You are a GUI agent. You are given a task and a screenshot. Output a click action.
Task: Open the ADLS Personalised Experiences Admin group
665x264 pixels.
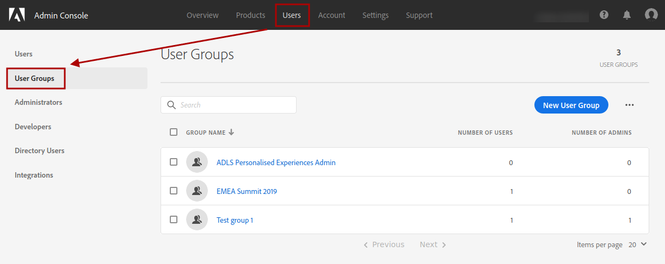click(x=276, y=162)
